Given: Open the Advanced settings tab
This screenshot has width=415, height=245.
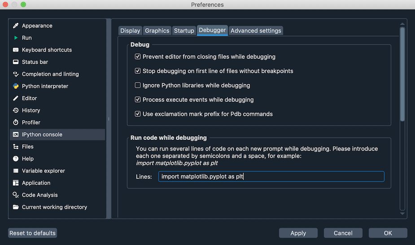Looking at the screenshot, I should pos(256,30).
